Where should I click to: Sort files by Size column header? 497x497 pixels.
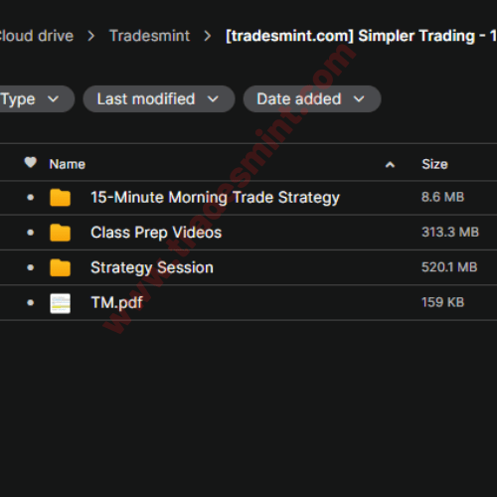[434, 164]
